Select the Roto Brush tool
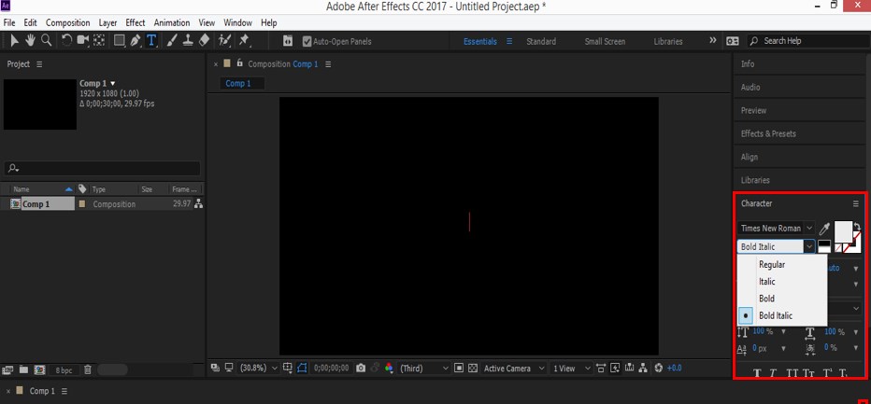This screenshot has height=404, width=871. [224, 40]
